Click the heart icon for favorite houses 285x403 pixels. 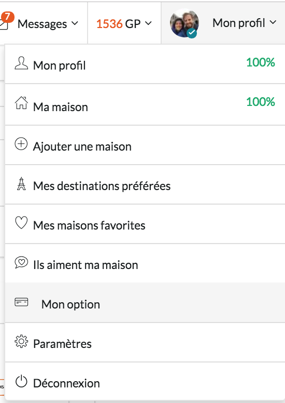pyautogui.click(x=21, y=223)
